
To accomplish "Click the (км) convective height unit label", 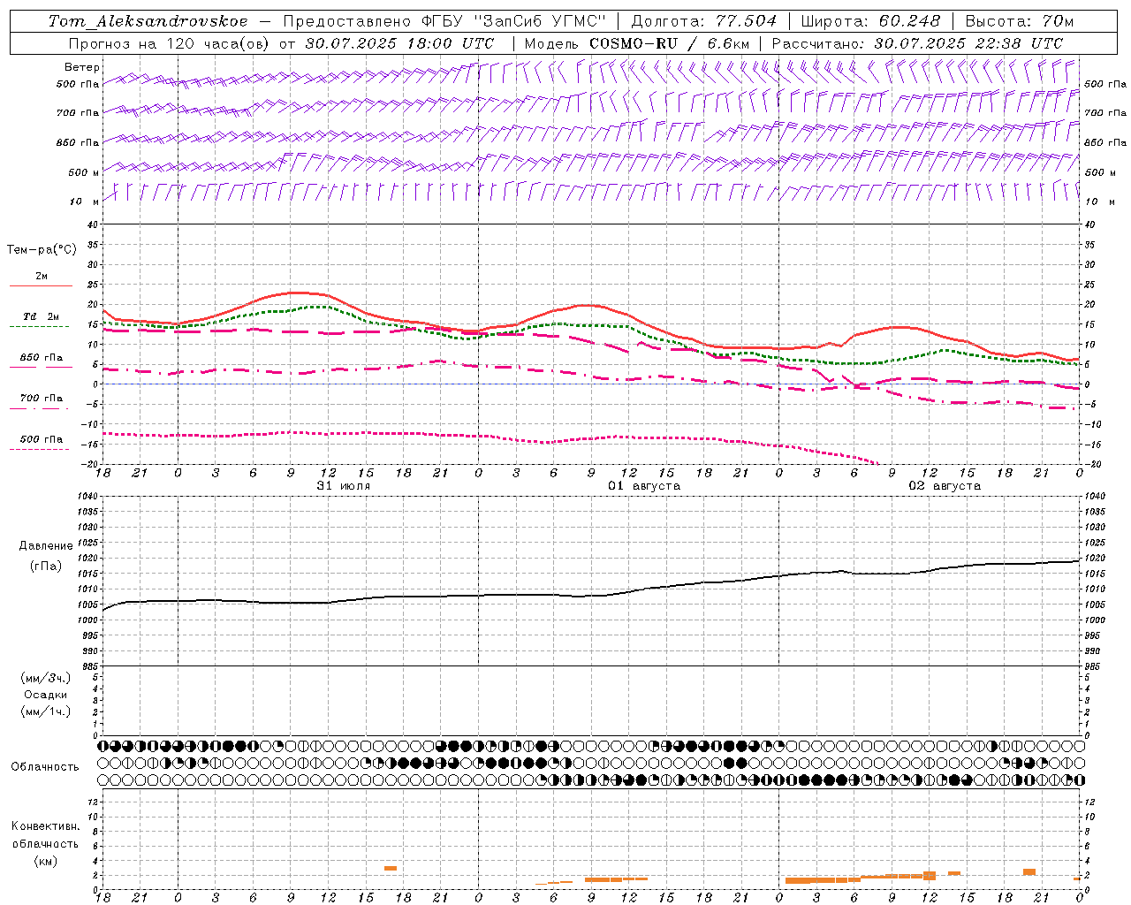I will [46, 861].
